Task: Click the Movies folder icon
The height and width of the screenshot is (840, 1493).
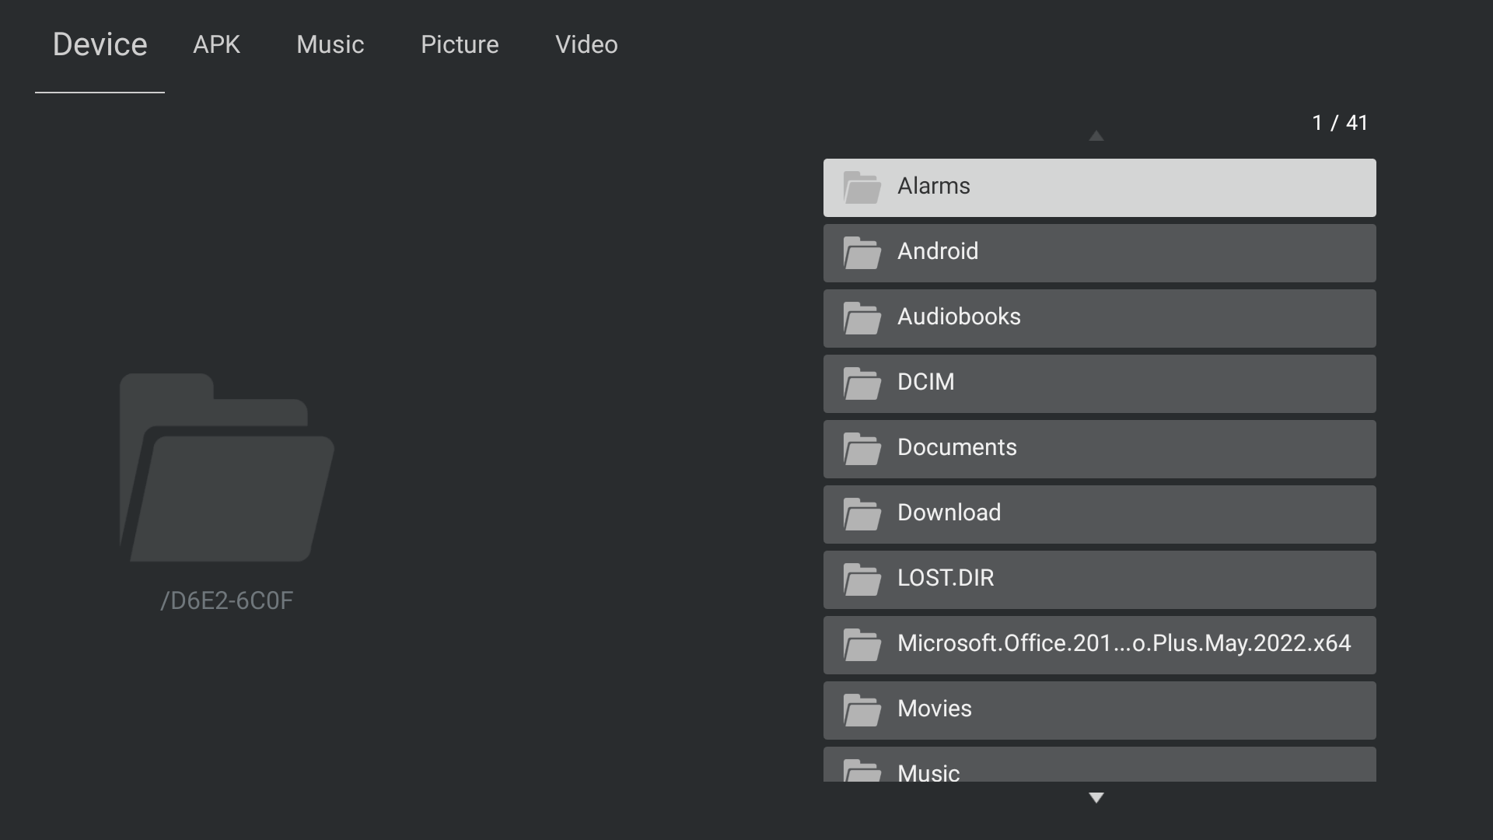Action: point(862,709)
